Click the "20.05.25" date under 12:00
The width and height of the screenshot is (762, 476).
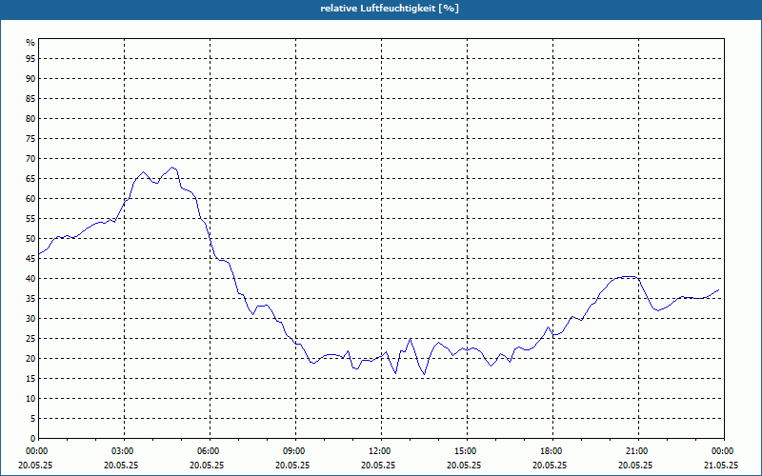378,465
